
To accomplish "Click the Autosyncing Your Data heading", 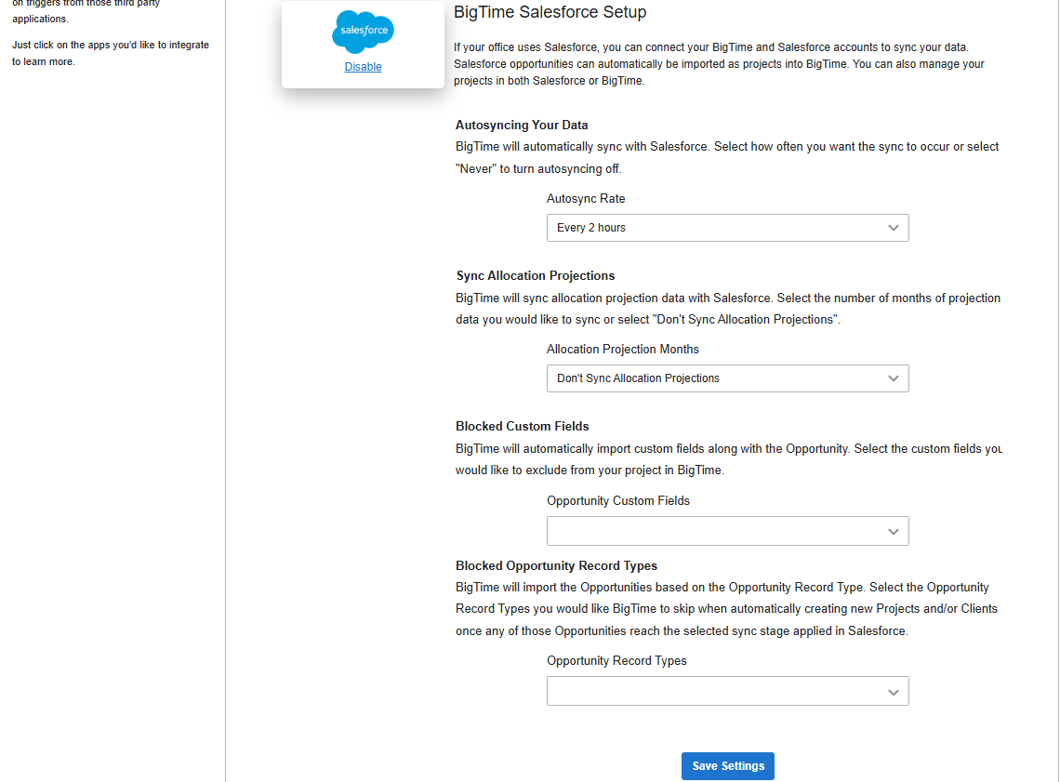I will click(x=522, y=125).
